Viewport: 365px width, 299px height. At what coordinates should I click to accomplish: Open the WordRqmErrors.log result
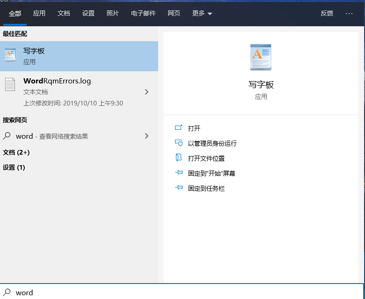point(79,92)
